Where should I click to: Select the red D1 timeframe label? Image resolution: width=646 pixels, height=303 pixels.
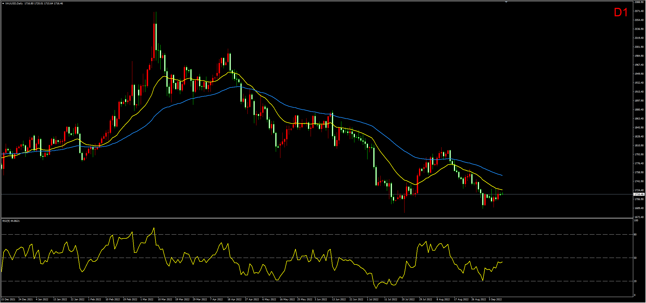point(621,12)
